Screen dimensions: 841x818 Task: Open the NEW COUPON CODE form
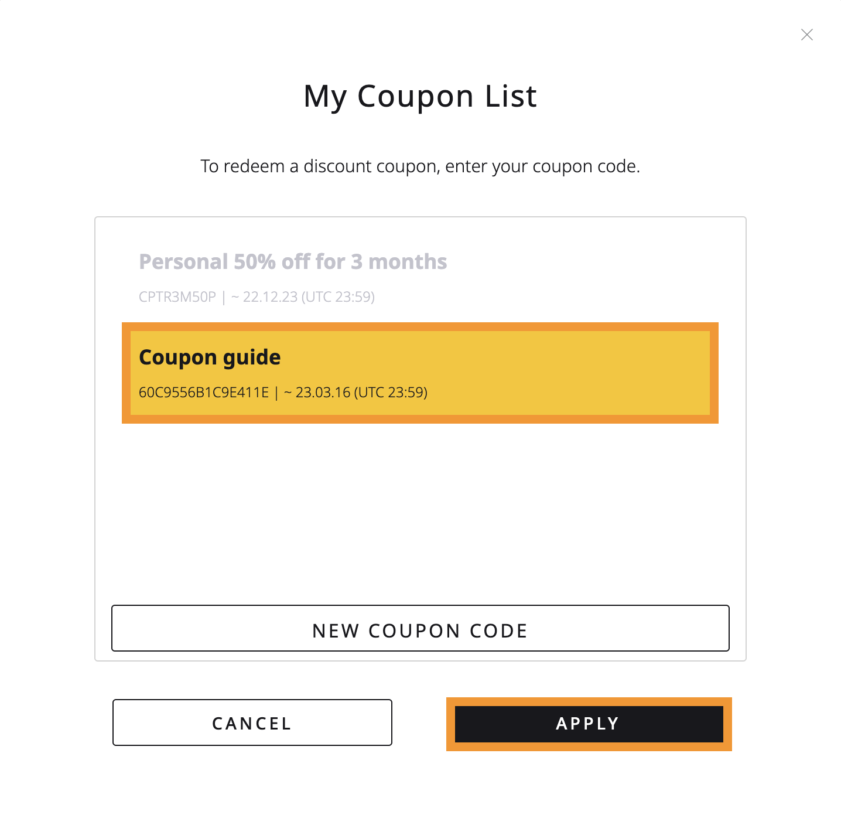(419, 629)
